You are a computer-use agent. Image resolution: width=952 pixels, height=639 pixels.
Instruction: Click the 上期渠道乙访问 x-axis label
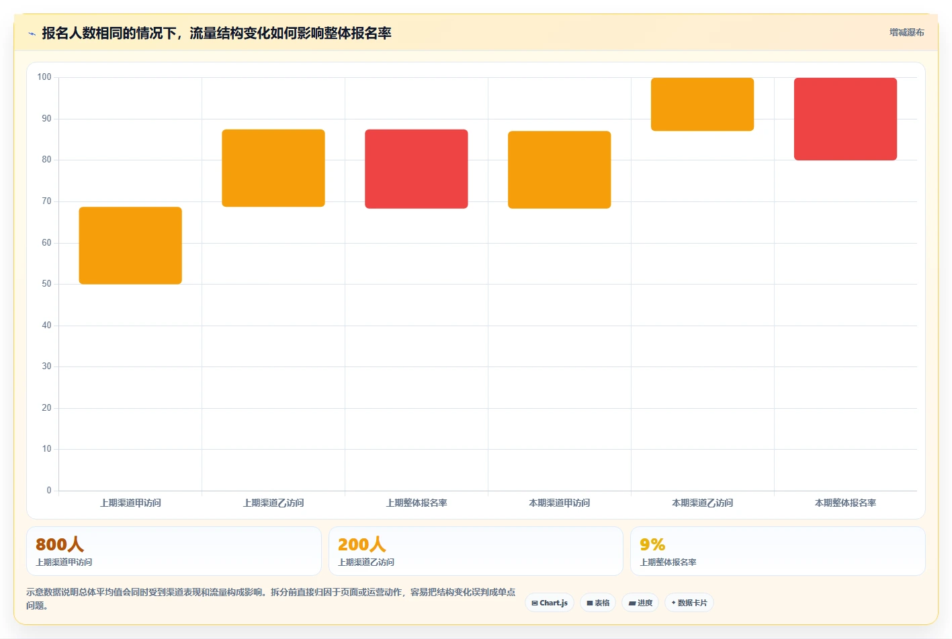[273, 503]
